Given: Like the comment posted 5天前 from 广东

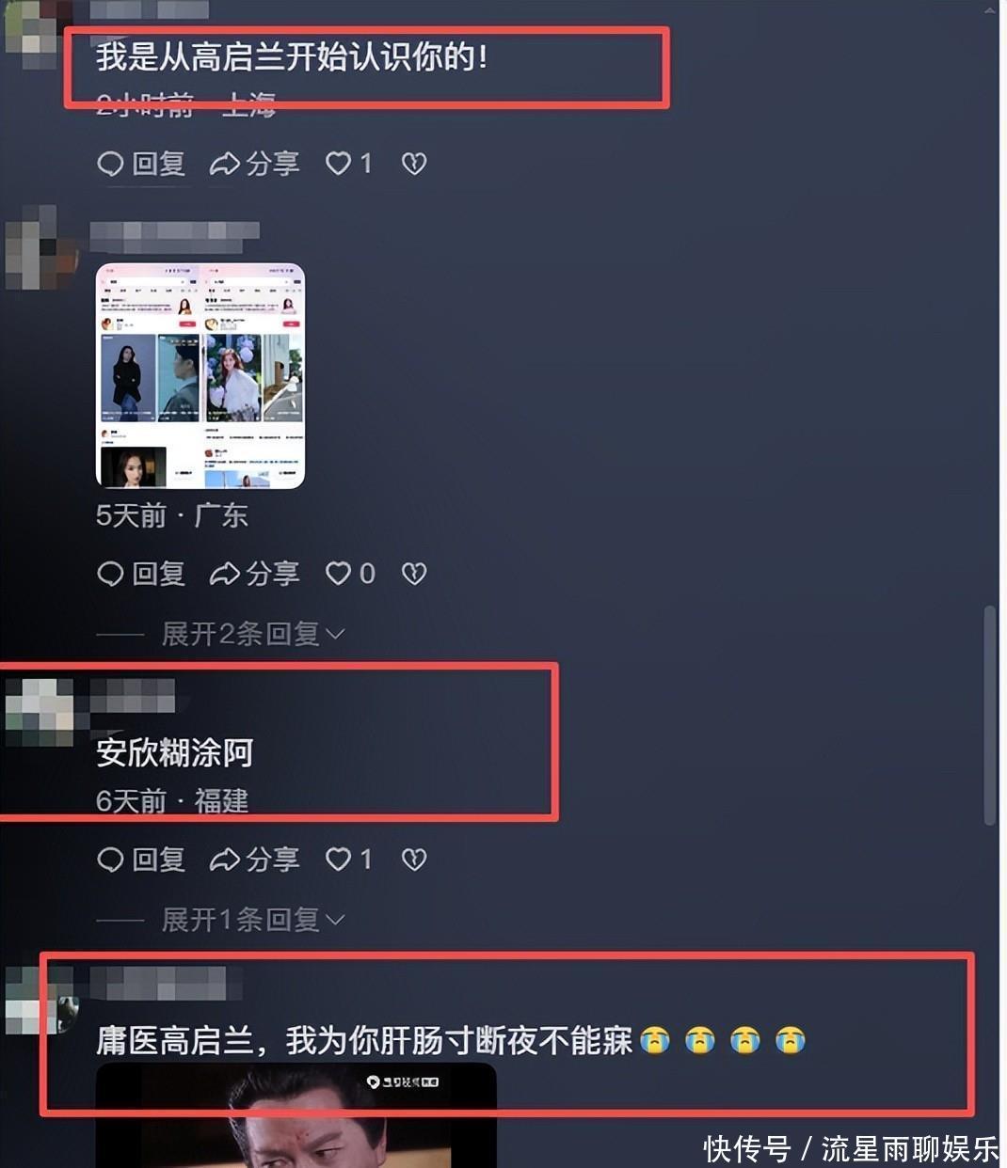Looking at the screenshot, I should pos(349,574).
